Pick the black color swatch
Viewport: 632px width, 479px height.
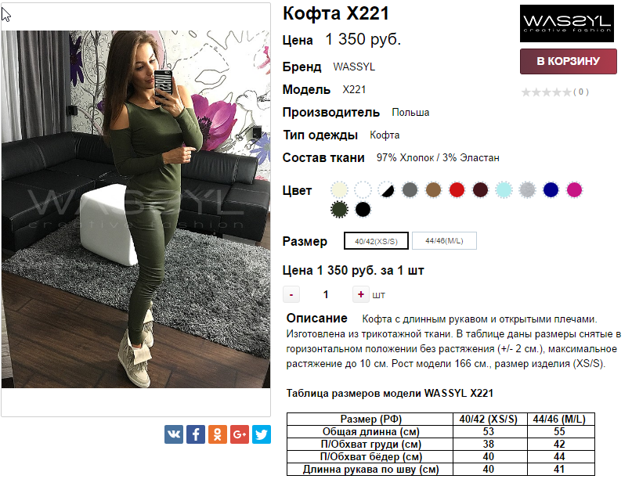coord(363,210)
